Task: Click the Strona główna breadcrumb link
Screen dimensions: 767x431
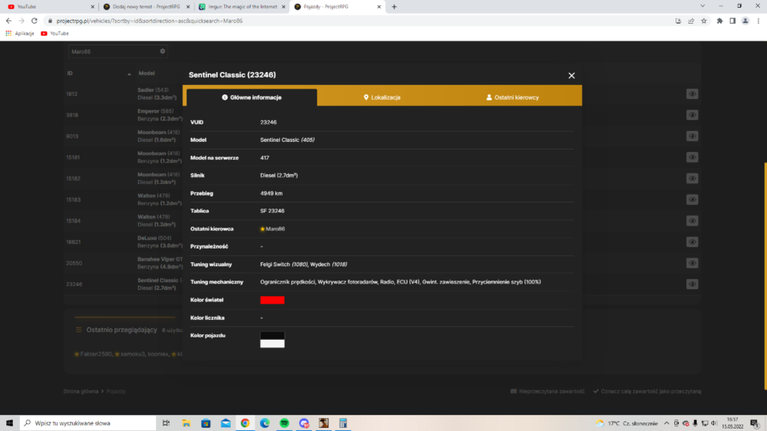Action: (x=81, y=391)
